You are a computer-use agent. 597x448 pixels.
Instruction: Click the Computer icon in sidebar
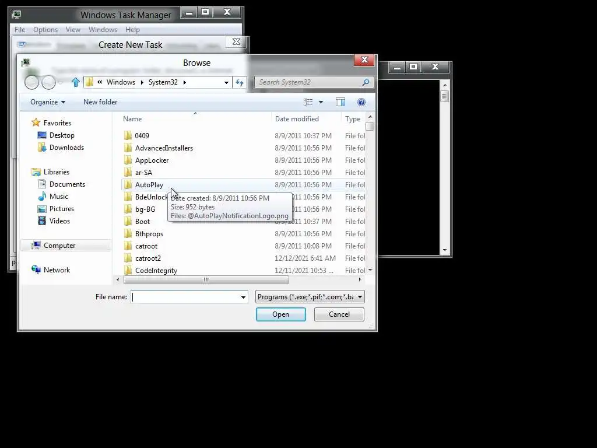[36, 246]
